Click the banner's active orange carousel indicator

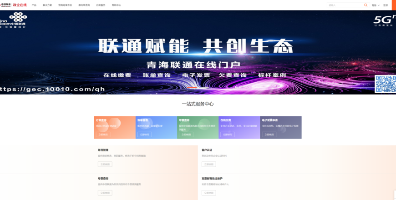192,88
